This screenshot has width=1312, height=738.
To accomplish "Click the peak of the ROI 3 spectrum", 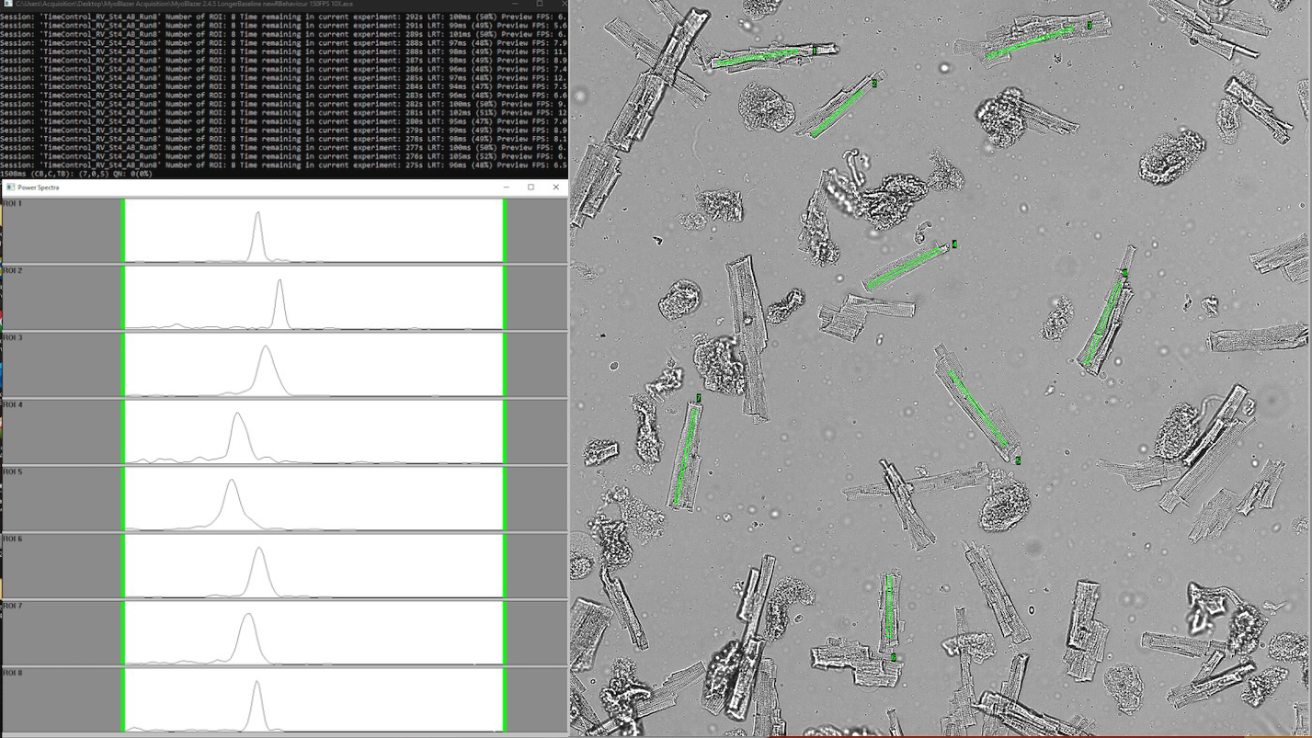I will [266, 347].
